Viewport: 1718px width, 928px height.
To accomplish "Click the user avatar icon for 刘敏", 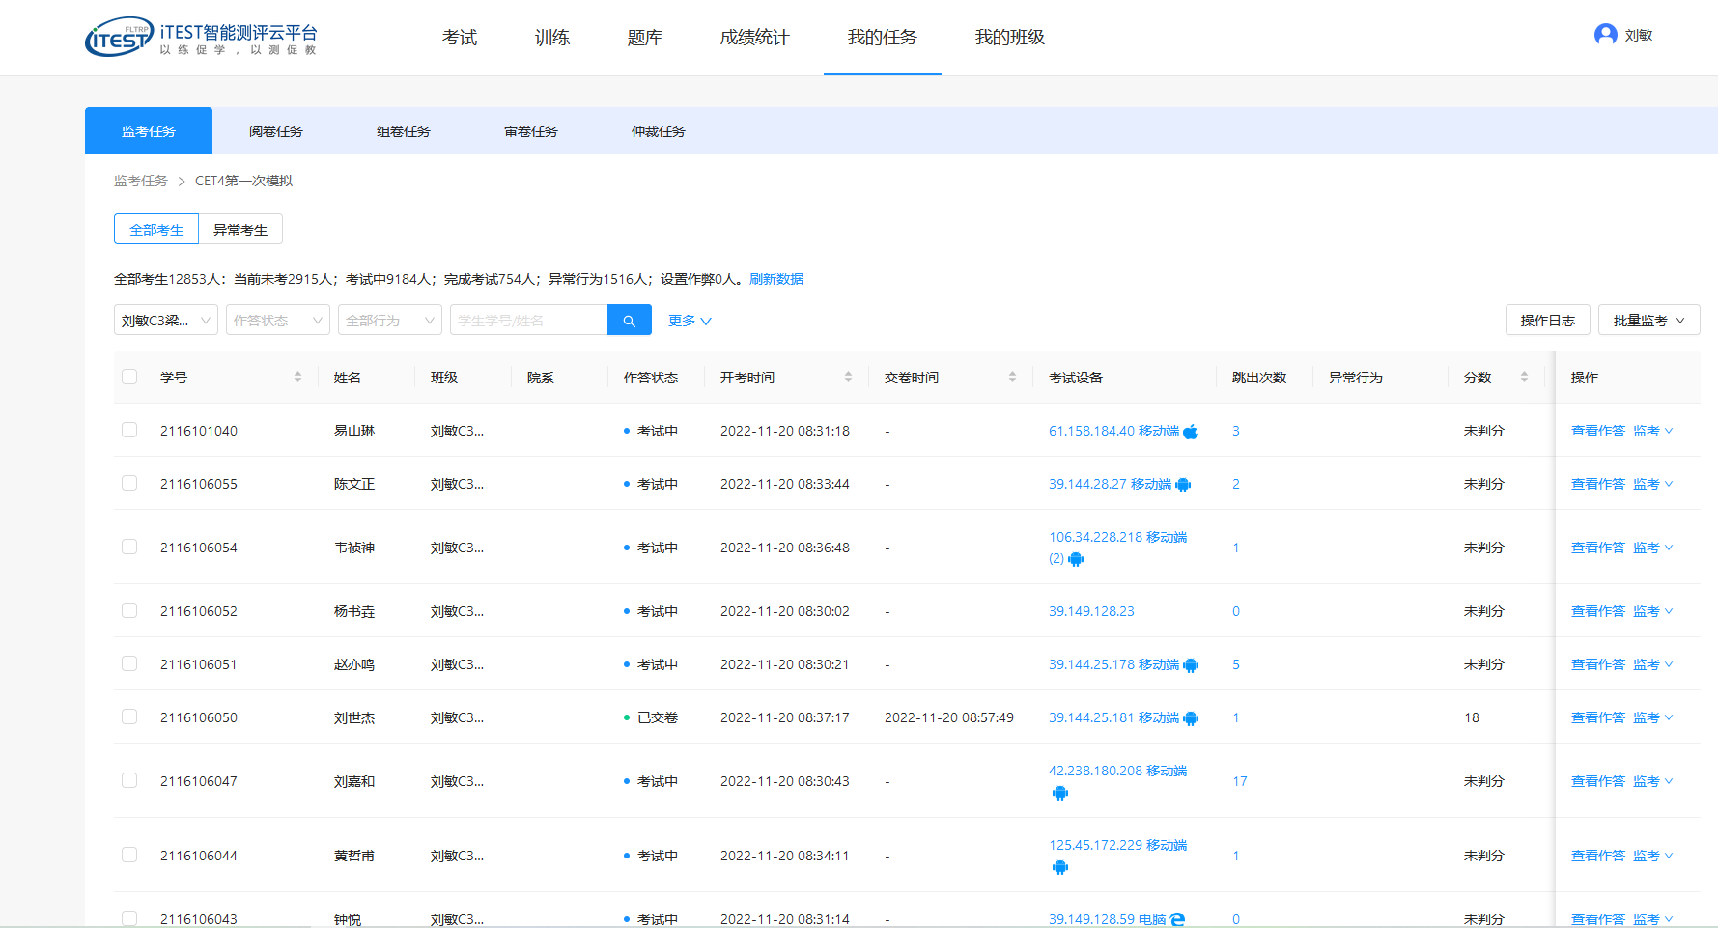I will tap(1605, 35).
